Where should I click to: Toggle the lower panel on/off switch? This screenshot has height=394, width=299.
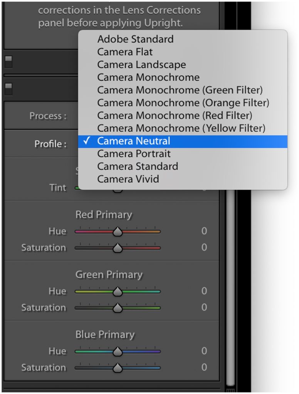[x=8, y=89]
